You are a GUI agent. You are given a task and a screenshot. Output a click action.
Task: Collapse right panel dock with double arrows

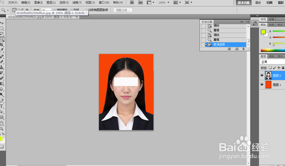click(x=257, y=16)
